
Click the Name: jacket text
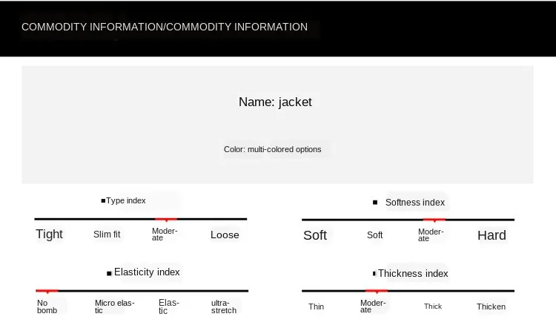point(275,102)
